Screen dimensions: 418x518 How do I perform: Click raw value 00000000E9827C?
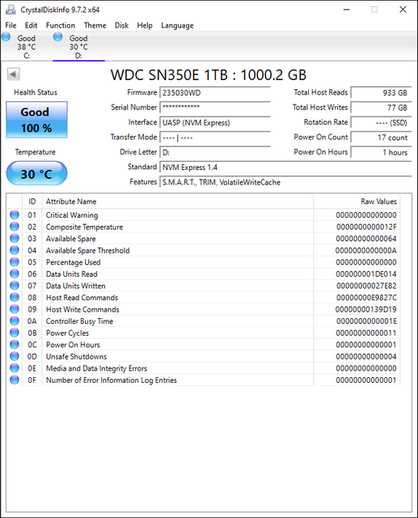(366, 298)
